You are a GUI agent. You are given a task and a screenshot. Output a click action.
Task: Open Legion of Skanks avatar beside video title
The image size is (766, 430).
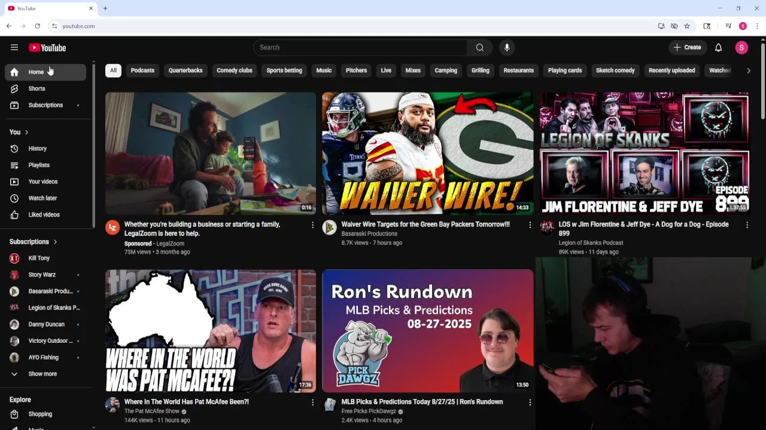[547, 227]
